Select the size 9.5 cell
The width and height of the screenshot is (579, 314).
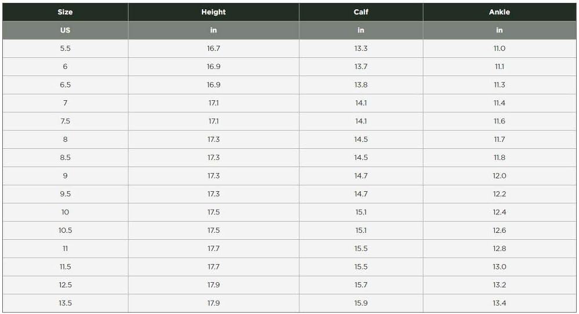[65, 194]
